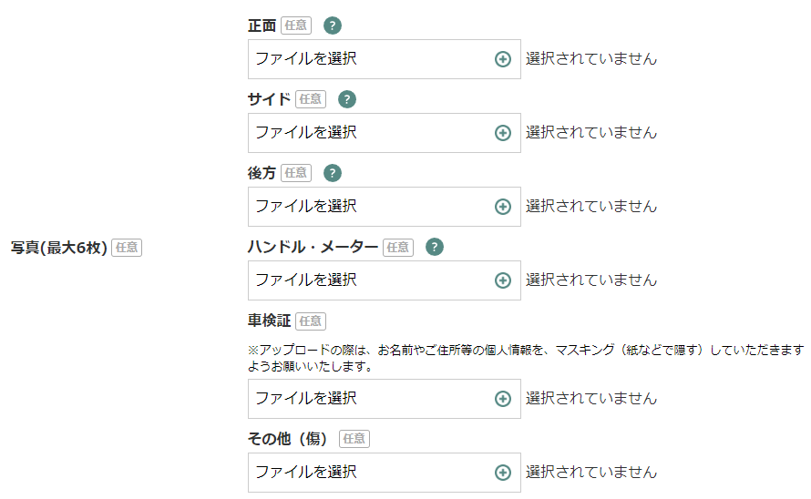This screenshot has height=499, width=811.
Task: Choose a file for 後方 photo
Action: pos(374,207)
